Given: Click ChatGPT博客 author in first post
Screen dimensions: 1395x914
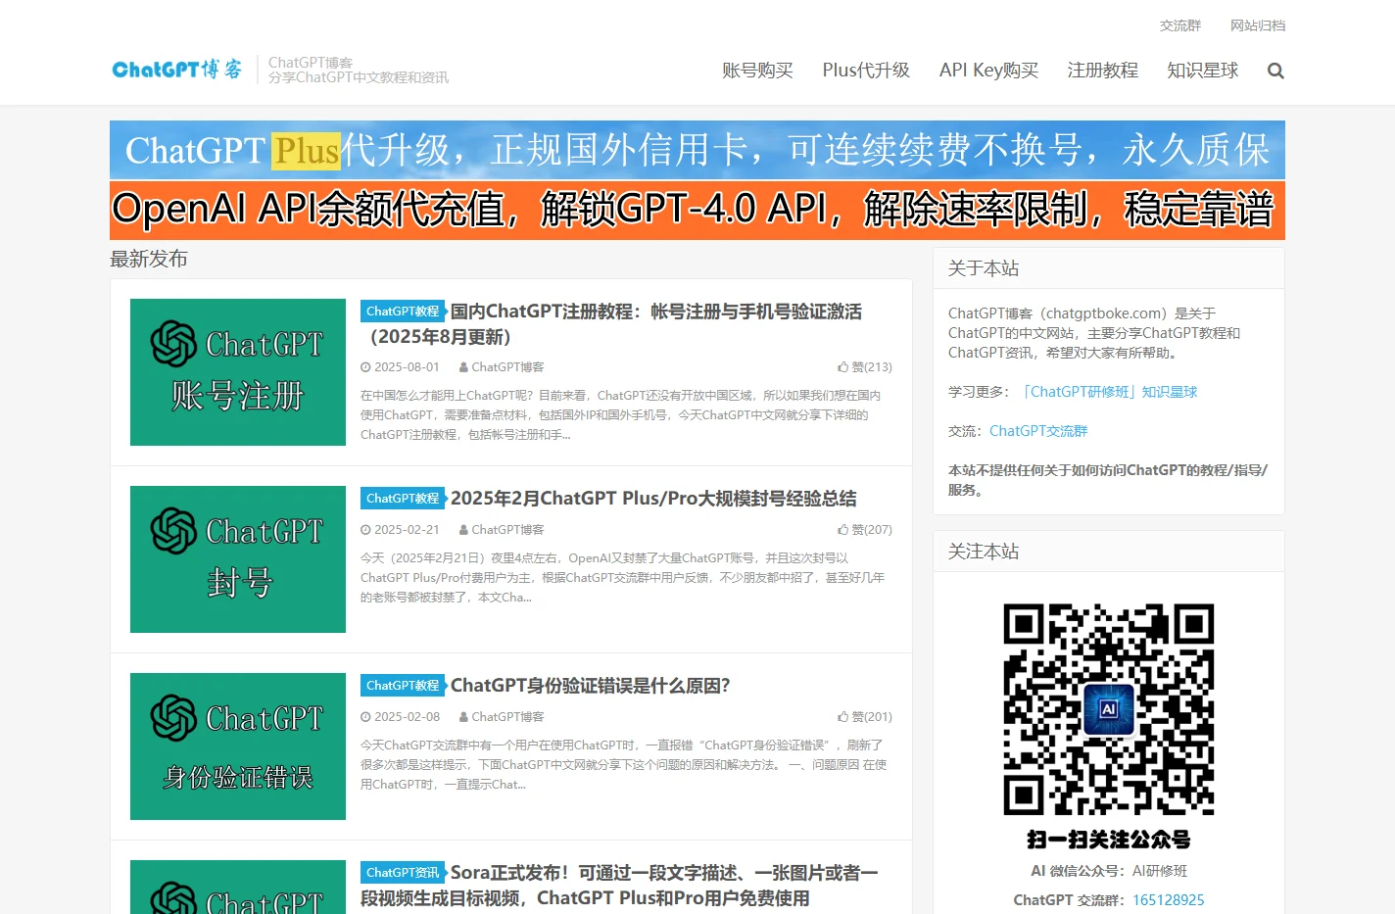Looking at the screenshot, I should 507,367.
